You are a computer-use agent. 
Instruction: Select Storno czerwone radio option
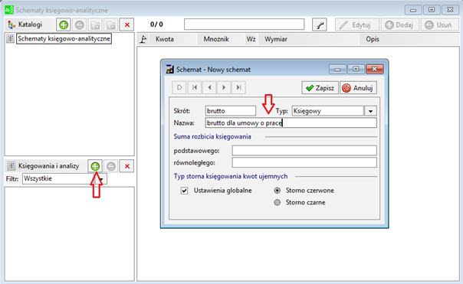(277, 191)
